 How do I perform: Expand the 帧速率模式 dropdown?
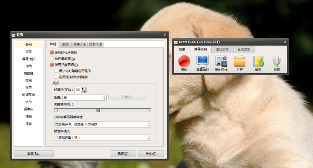[149, 138]
